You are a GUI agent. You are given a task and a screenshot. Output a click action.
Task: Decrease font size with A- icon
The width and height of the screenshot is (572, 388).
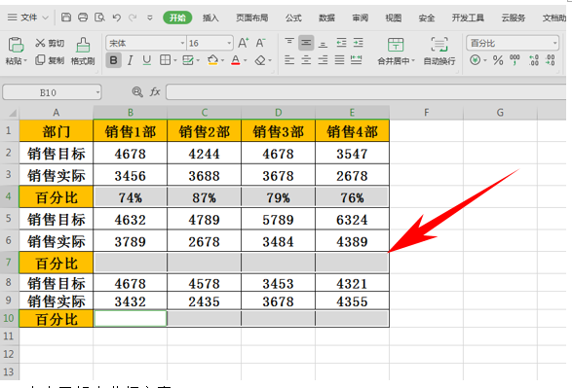pos(260,43)
